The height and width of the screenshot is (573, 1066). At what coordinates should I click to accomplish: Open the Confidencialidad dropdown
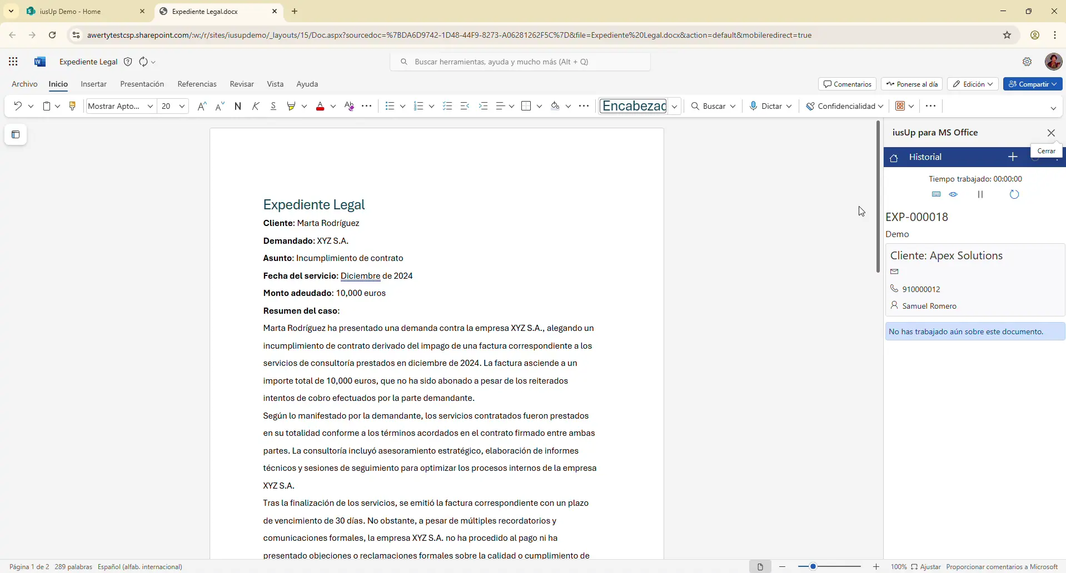845,106
